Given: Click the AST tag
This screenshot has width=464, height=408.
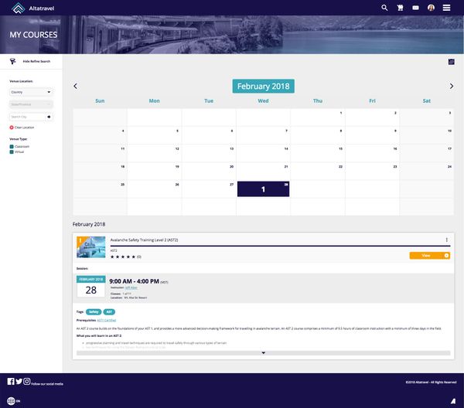Looking at the screenshot, I should tap(109, 312).
